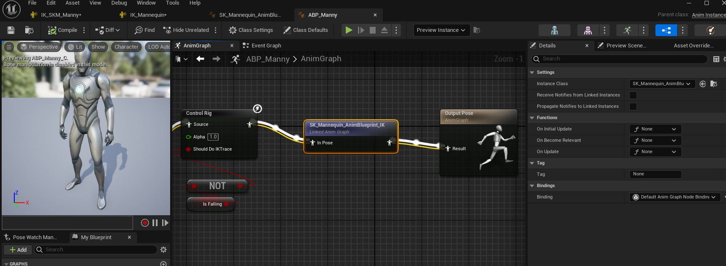Click the Should Do IKTrace red pin

point(189,149)
